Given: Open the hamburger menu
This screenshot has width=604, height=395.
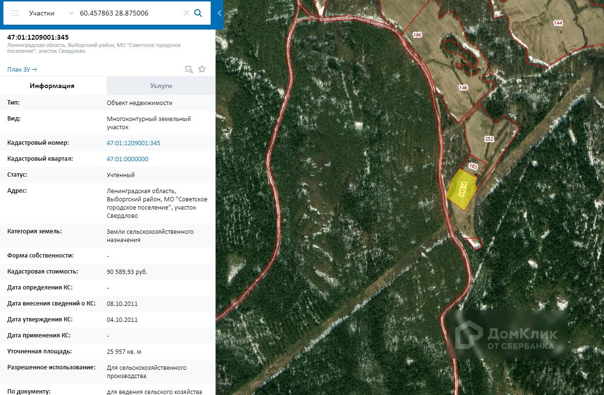Looking at the screenshot, I should [x=15, y=13].
